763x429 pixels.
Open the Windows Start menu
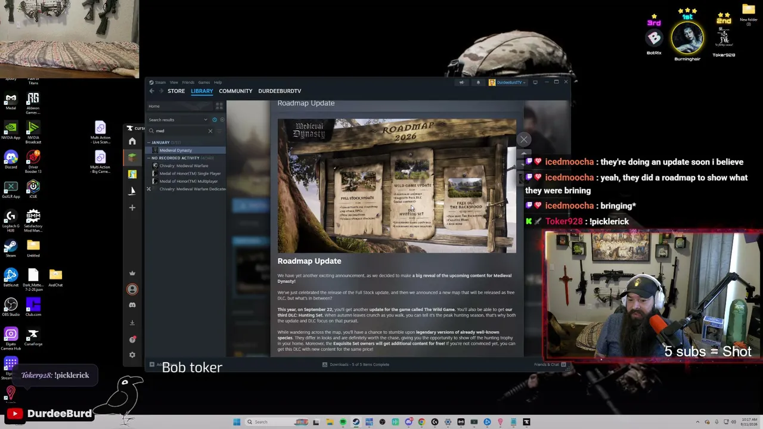237,422
